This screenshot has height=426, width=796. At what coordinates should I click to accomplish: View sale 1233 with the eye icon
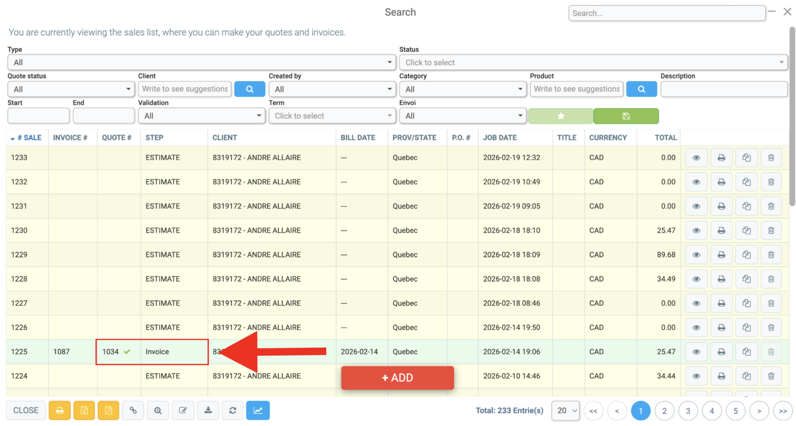696,158
